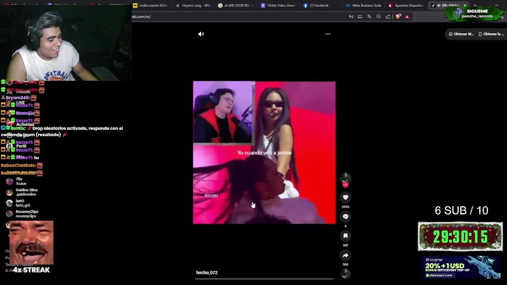Click the playing TikTok video to pause
507x285 pixels.
(264, 153)
